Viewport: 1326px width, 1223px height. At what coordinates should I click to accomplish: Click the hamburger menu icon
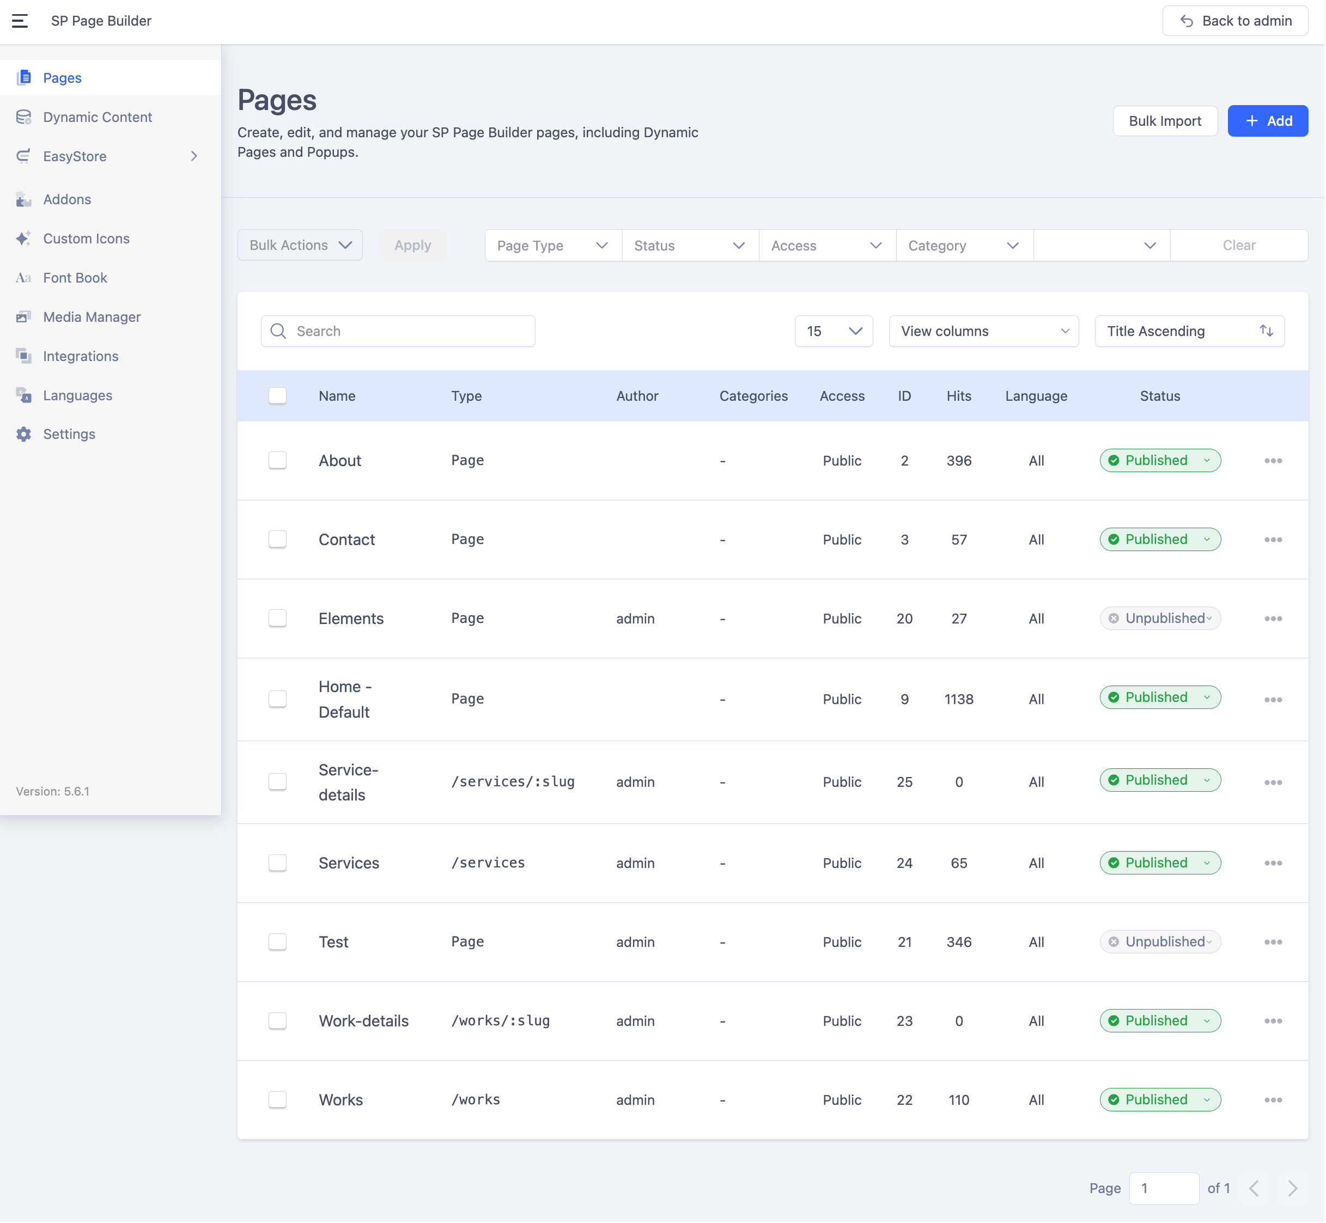tap(20, 21)
